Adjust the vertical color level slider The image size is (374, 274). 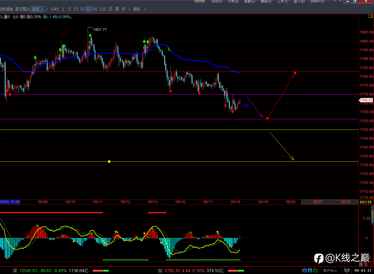click(372, 215)
